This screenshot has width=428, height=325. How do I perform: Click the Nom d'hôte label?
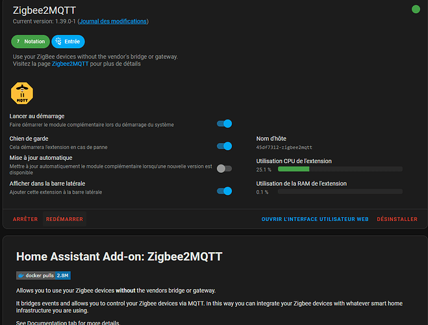[x=271, y=138]
